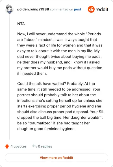
Task: Click the golden_wings1988 user avatar
Action: [9, 9]
